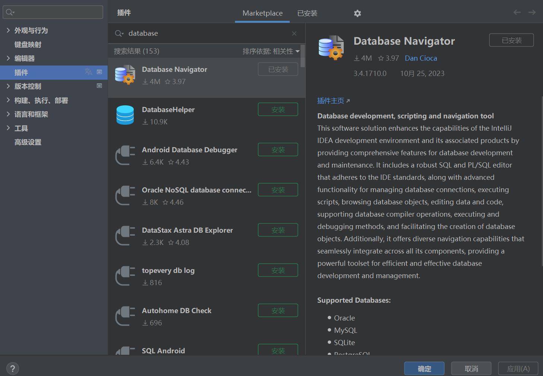This screenshot has height=376, width=543.
Task: Select the topevery db log plugin name
Action: point(168,271)
